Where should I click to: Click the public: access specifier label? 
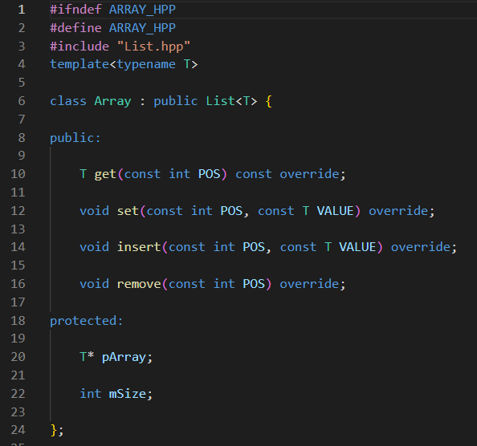point(75,138)
